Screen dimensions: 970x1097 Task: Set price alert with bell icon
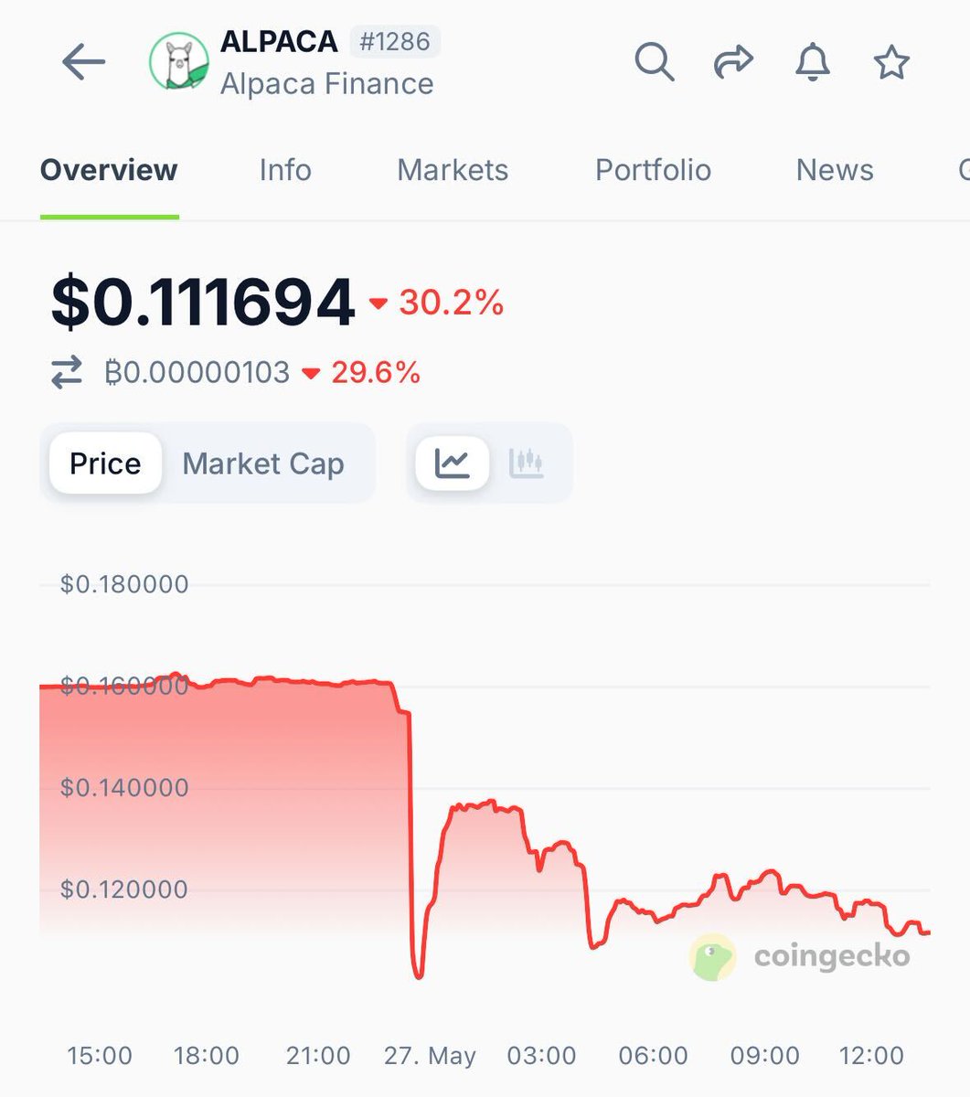(812, 63)
